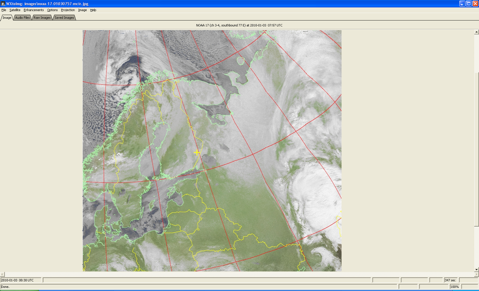Image resolution: width=479 pixels, height=291 pixels.
Task: Click the yellow crosshair marker on the map
Action: pyautogui.click(x=197, y=152)
